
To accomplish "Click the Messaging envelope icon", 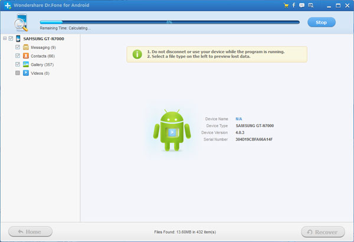I will (26, 47).
